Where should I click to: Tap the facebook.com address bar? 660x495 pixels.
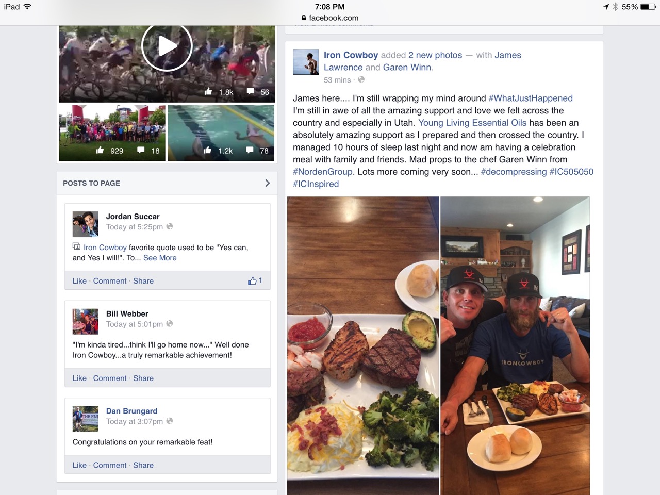(x=330, y=18)
